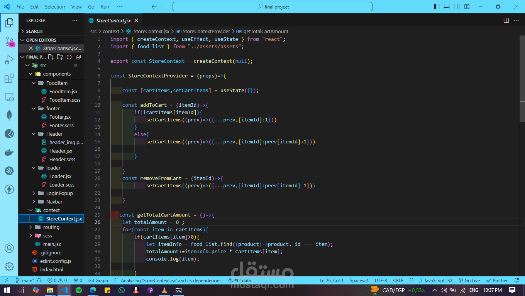Open the remote window indicator
525x296 pixels.
[6, 281]
